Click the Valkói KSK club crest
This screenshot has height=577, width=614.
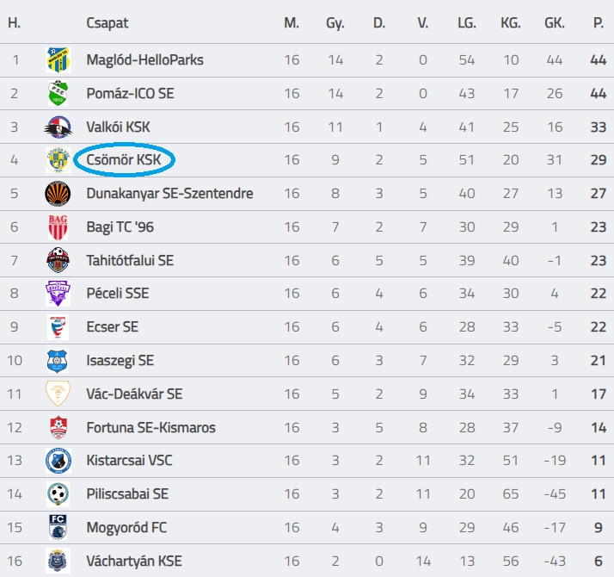pos(58,127)
